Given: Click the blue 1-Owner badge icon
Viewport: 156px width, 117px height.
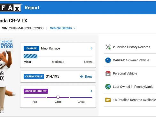Looking at the screenshot, I should (x=108, y=60).
